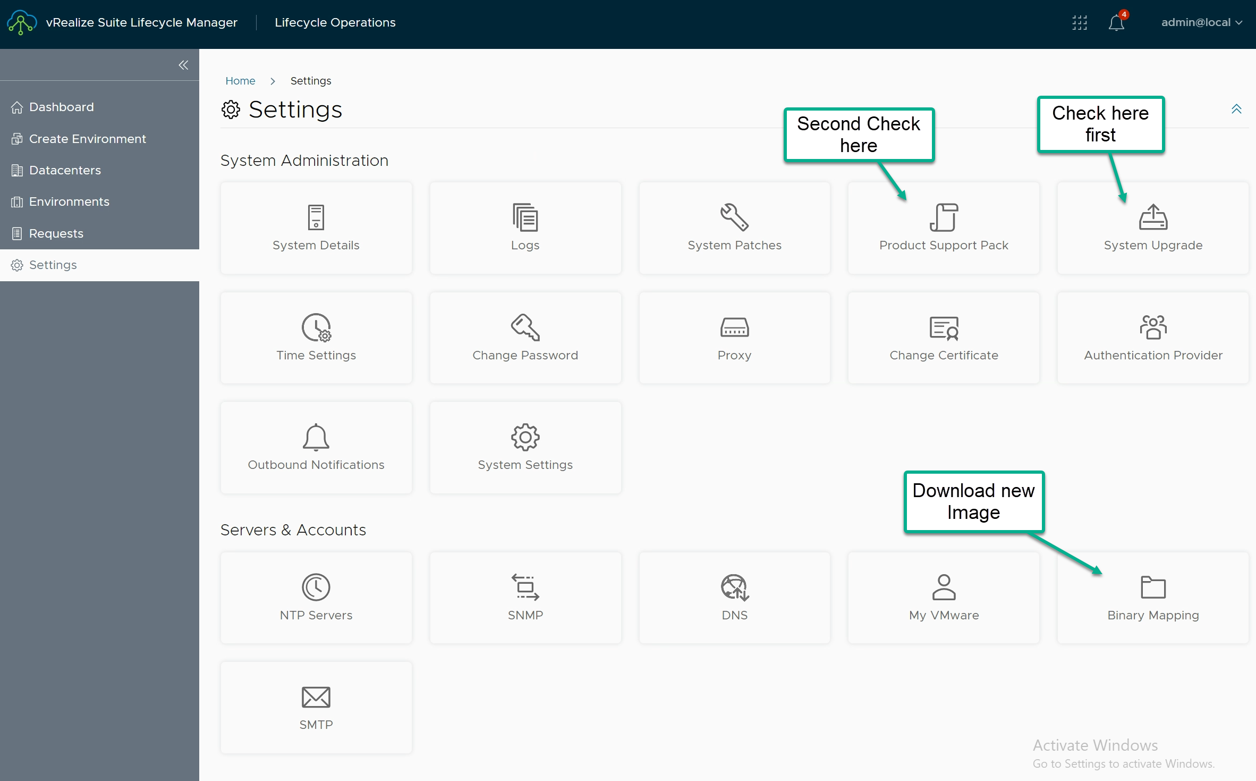Viewport: 1256px width, 781px height.
Task: Open Product Support Pack settings
Action: click(x=943, y=229)
